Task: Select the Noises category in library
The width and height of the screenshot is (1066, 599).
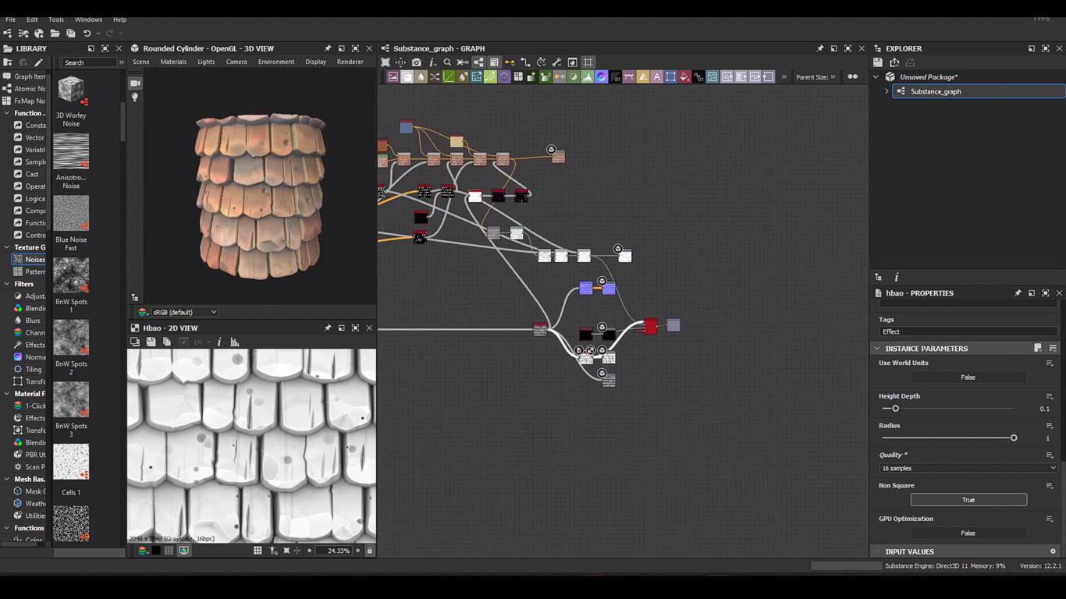Action: 34,260
